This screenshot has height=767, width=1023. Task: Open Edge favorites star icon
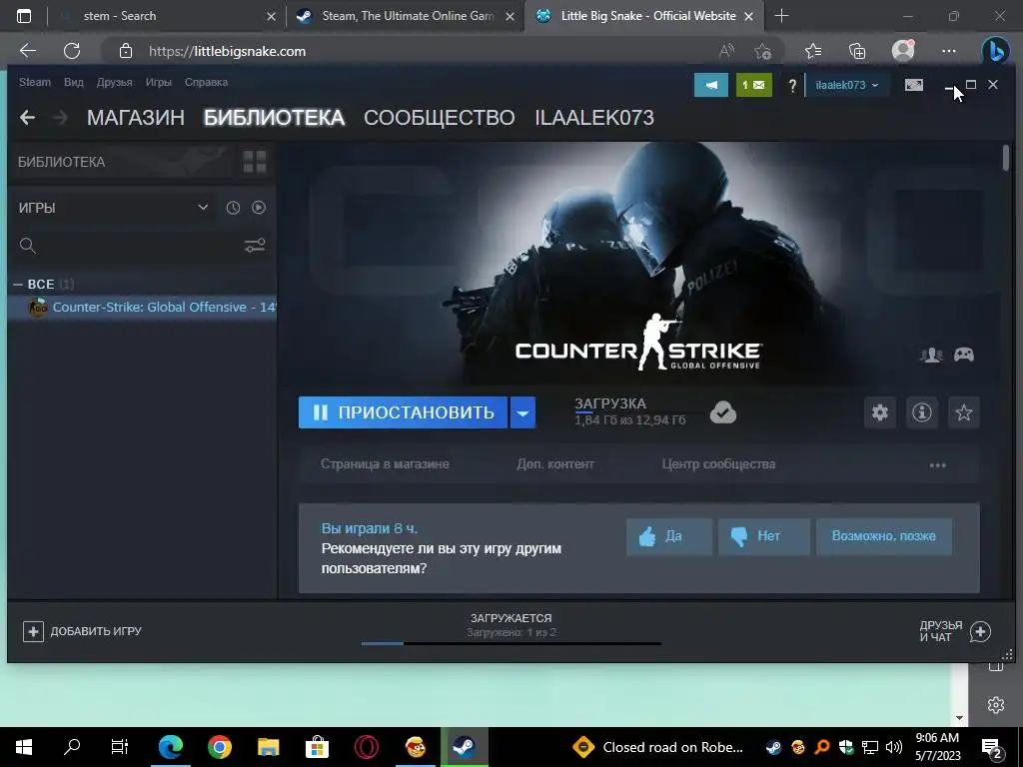coord(812,51)
